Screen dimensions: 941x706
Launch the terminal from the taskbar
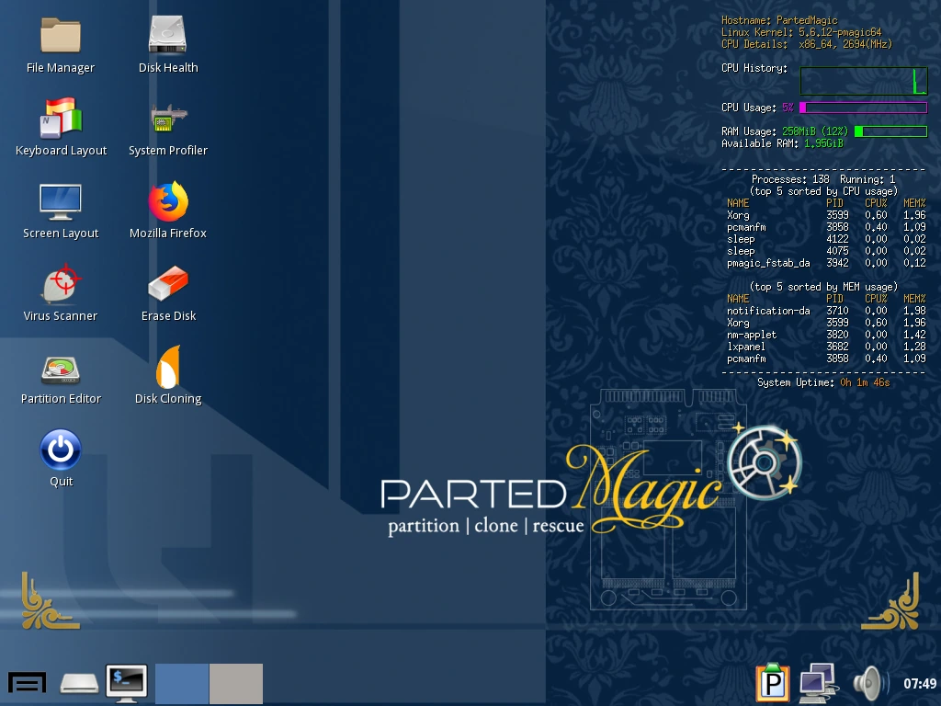127,683
